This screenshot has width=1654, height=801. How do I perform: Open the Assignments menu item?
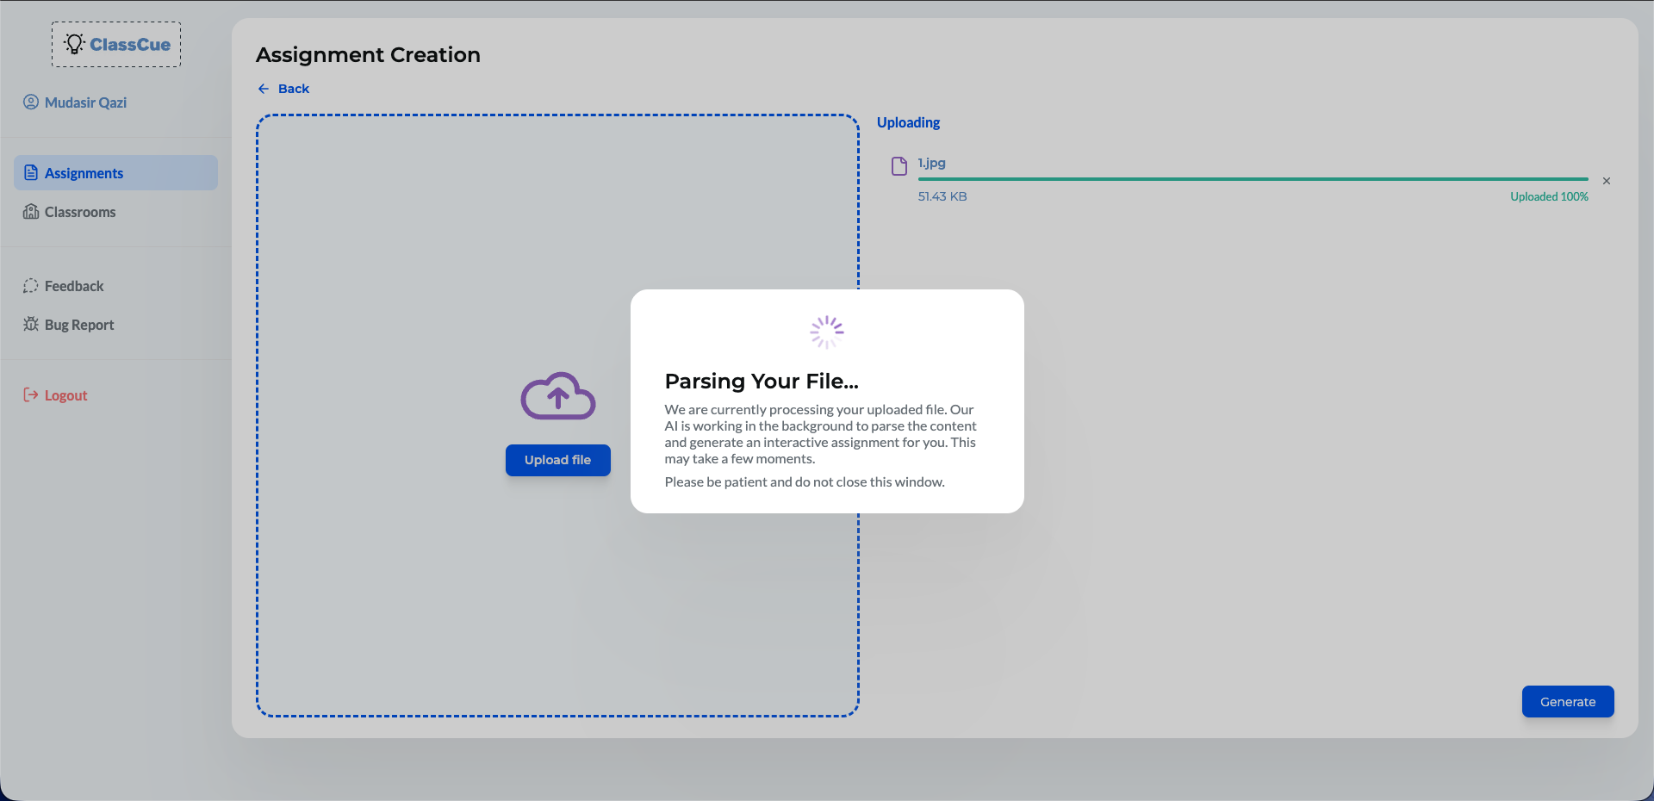coord(84,173)
